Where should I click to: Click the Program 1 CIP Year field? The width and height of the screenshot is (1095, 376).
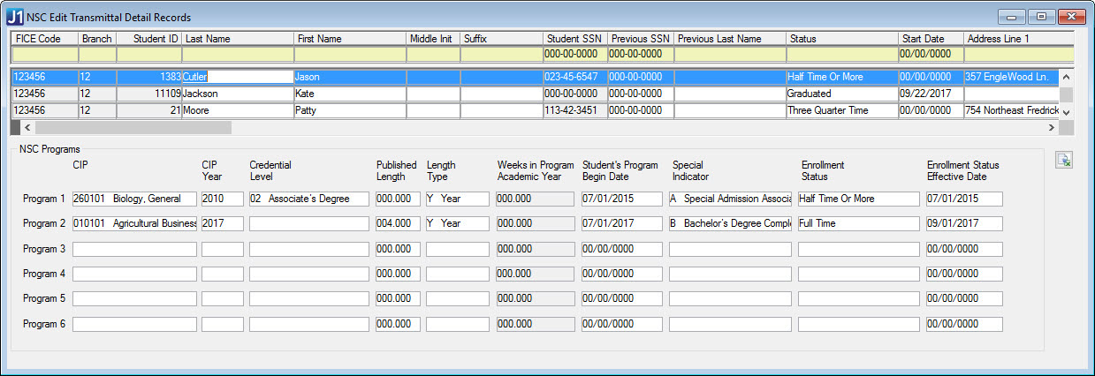[222, 199]
